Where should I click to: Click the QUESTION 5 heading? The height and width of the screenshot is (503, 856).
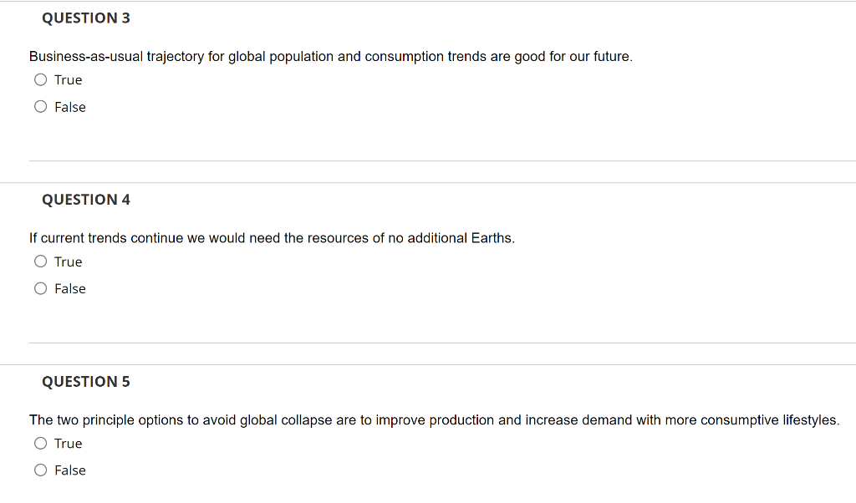[x=86, y=382]
